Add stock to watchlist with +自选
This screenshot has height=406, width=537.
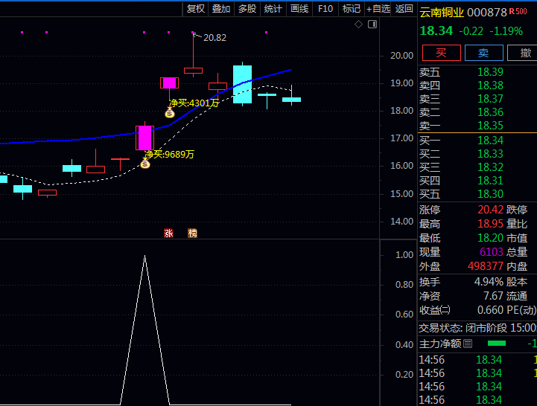tap(378, 8)
